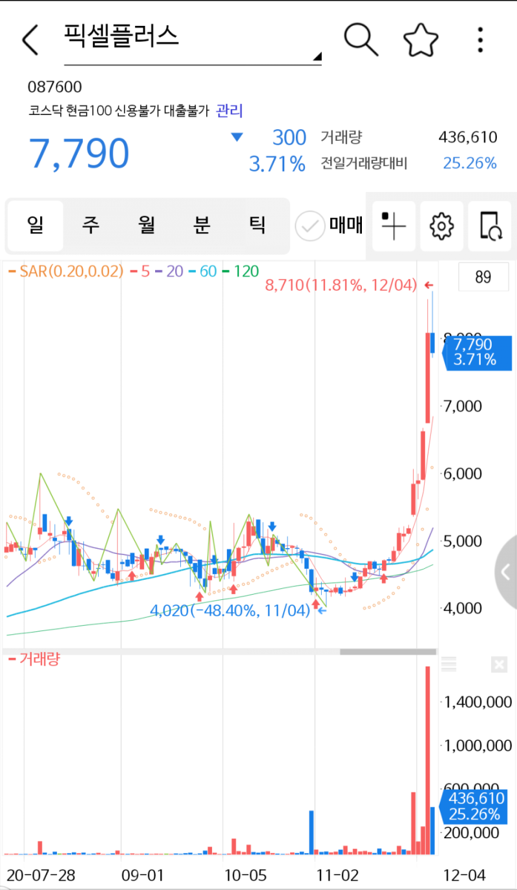Open the chart settings gear
Screen dimensions: 517x890
point(441,226)
